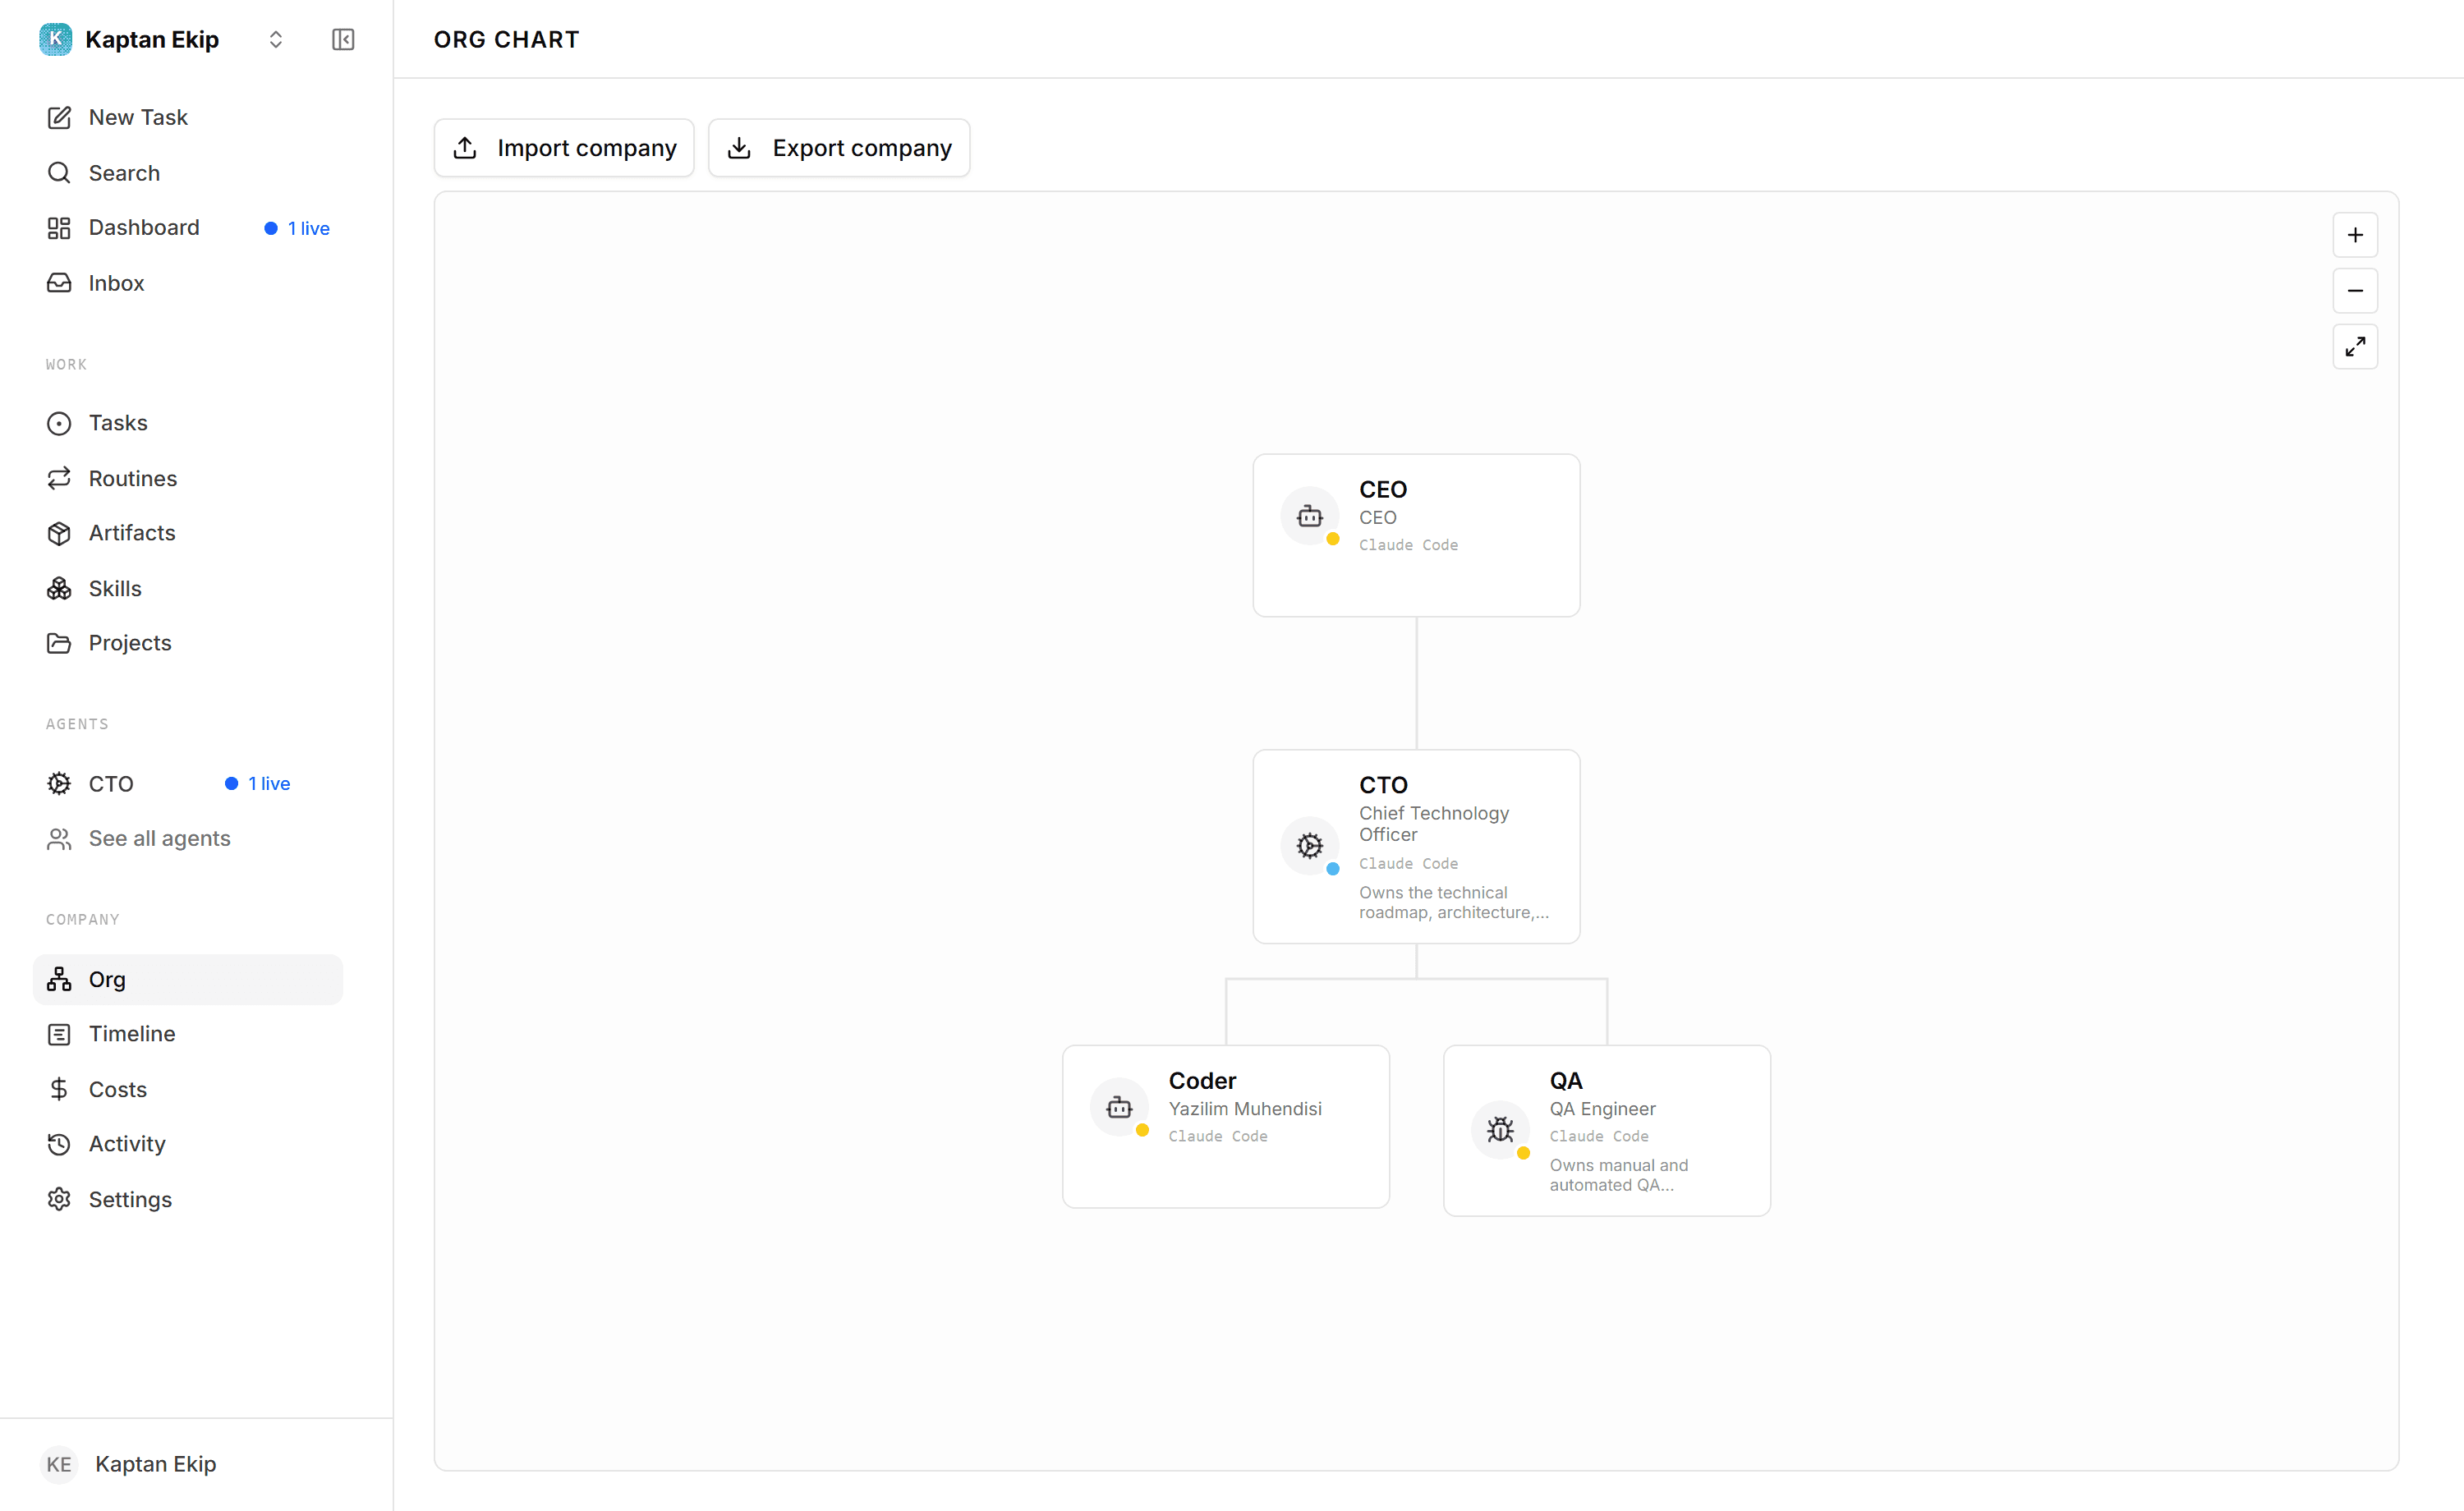Open the Coder node card
Image resolution: width=2464 pixels, height=1511 pixels.
tap(1225, 1126)
